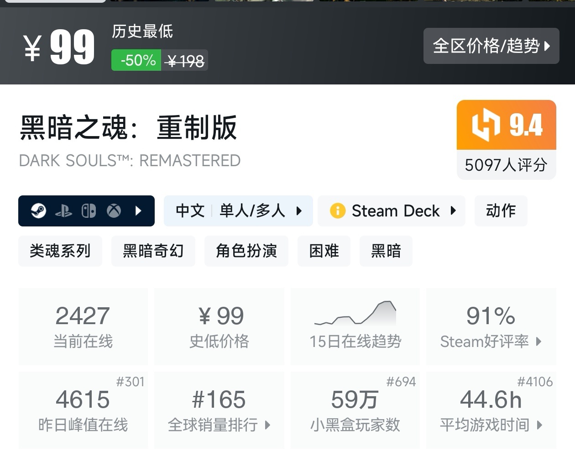Click the Steam platform icon
The image size is (575, 457).
38,211
